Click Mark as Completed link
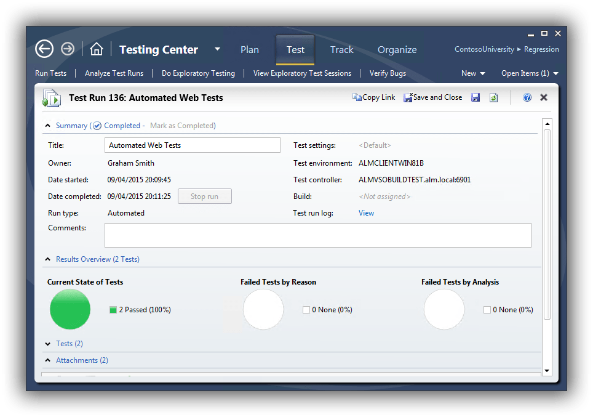This screenshot has height=417, width=593. [183, 126]
